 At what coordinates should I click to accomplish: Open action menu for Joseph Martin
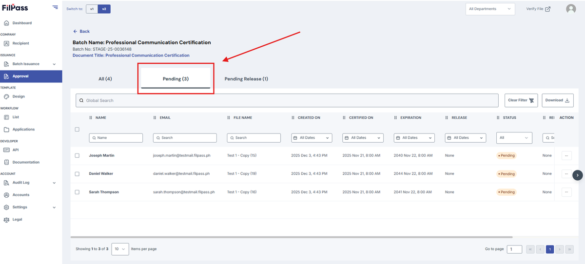[x=567, y=155]
